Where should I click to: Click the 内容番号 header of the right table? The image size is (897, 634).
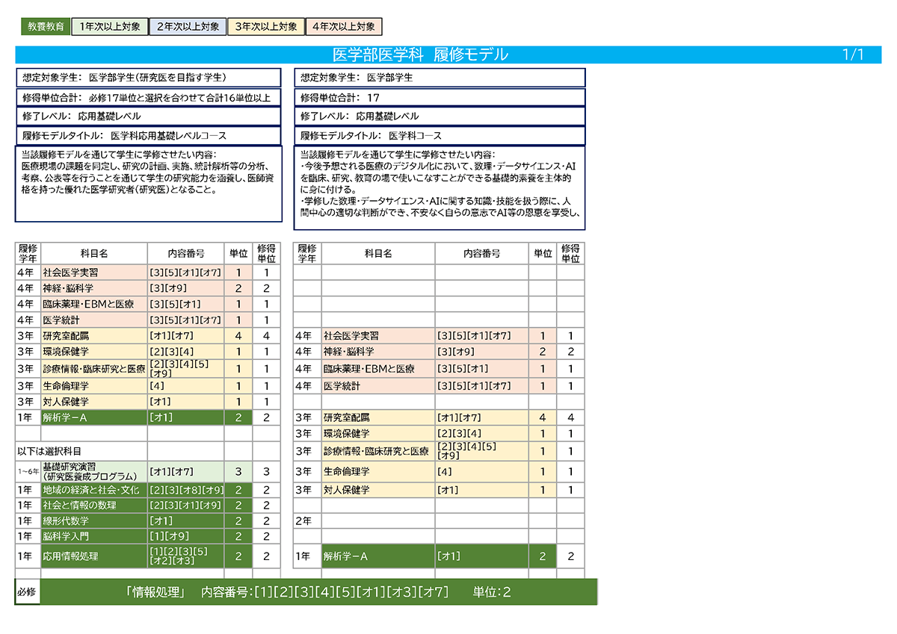tap(481, 253)
